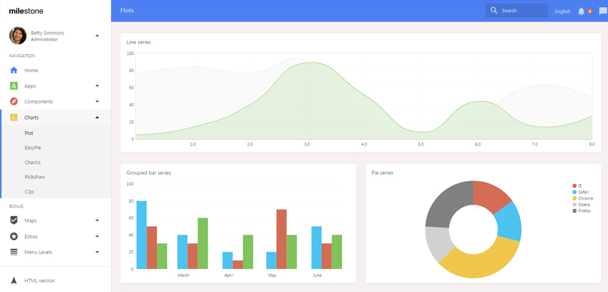Expand the Betty Simmons user dropdown
The width and height of the screenshot is (608, 292).
[x=97, y=35]
